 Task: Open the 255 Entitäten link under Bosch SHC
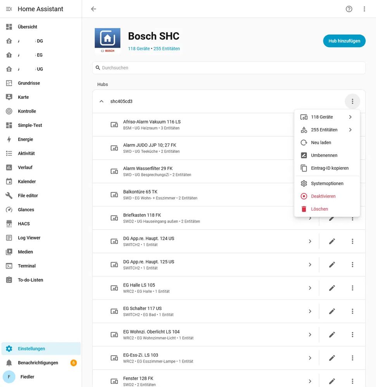pos(167,49)
